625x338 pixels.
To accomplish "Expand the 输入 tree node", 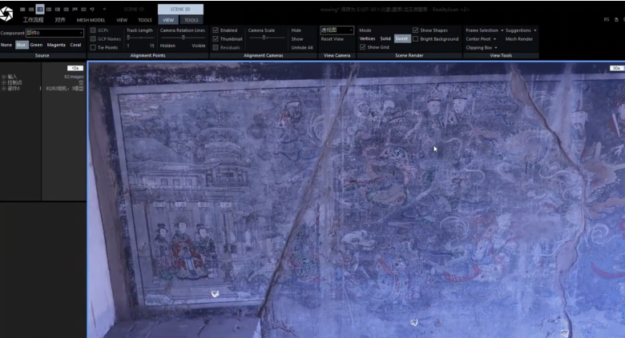I will [x=4, y=77].
